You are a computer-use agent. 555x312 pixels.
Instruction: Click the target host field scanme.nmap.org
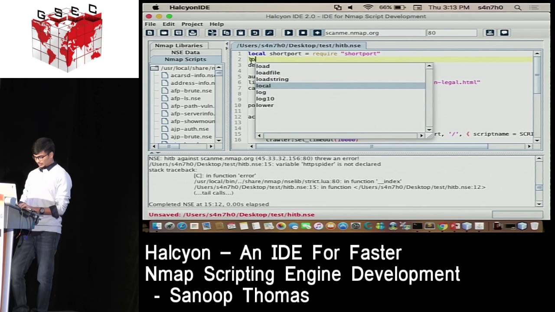[375, 33]
